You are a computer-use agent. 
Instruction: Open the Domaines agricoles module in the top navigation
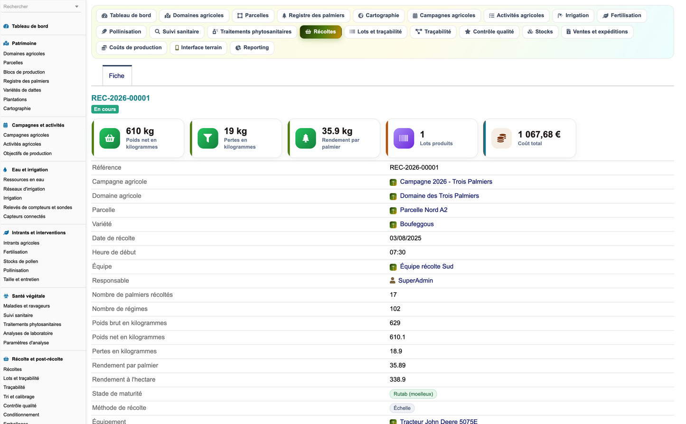point(194,16)
